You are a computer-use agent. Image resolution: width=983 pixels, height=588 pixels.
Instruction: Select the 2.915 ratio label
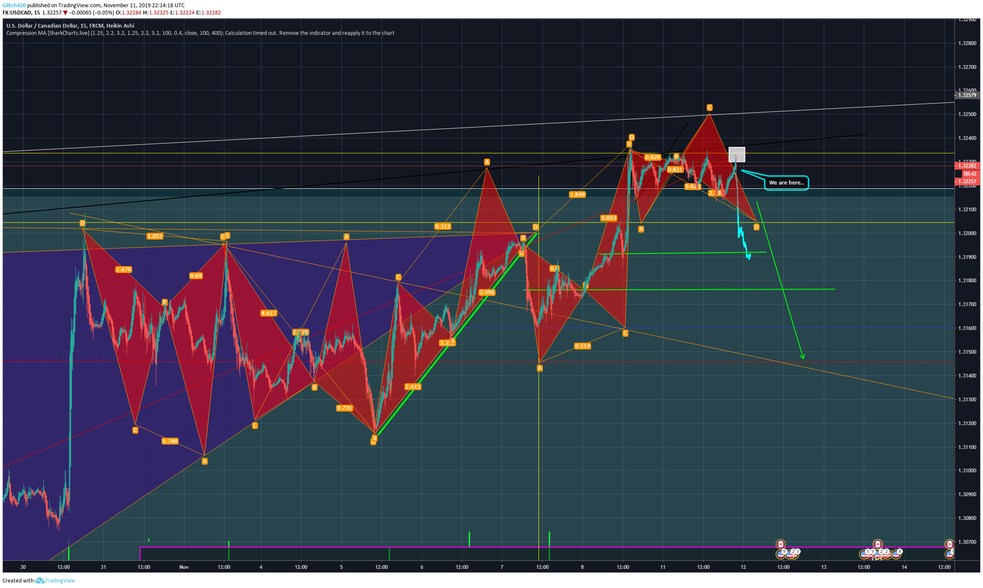point(413,387)
